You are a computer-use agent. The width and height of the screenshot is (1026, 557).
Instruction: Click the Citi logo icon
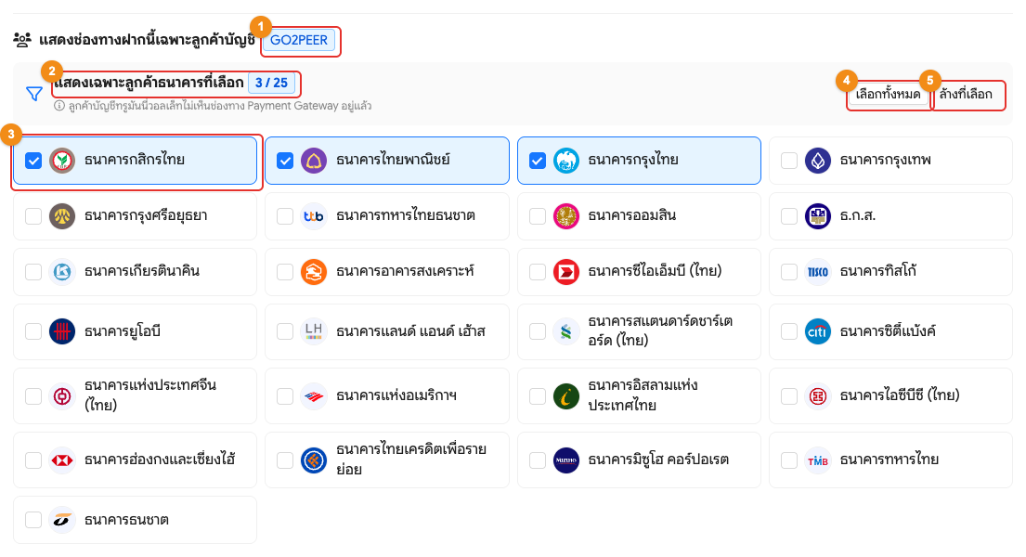point(818,331)
